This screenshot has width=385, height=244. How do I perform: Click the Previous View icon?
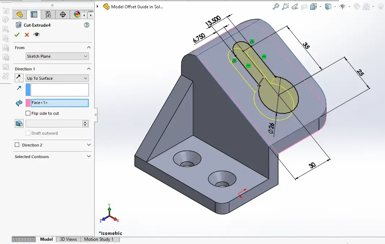pos(295,6)
